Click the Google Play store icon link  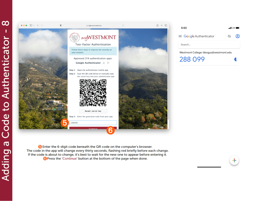(x=109, y=63)
